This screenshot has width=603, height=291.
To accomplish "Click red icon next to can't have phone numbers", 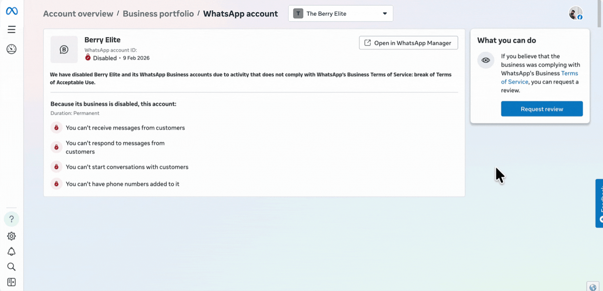I will 56,184.
